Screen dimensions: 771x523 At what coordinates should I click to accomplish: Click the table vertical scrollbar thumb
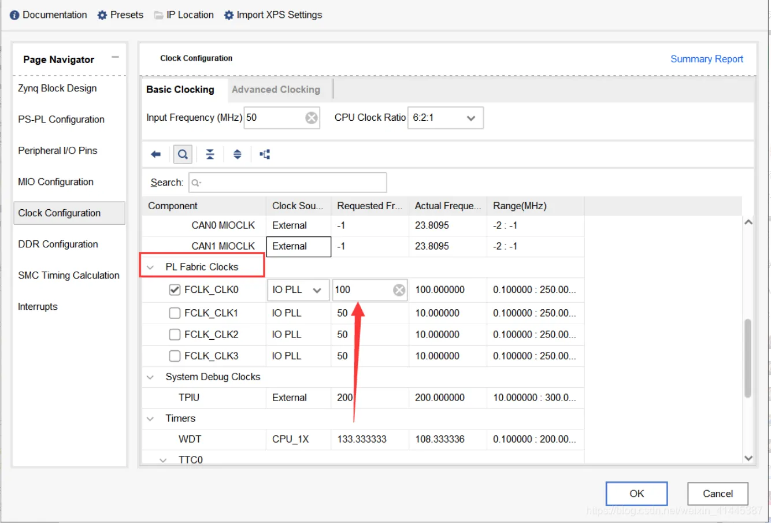click(x=748, y=358)
